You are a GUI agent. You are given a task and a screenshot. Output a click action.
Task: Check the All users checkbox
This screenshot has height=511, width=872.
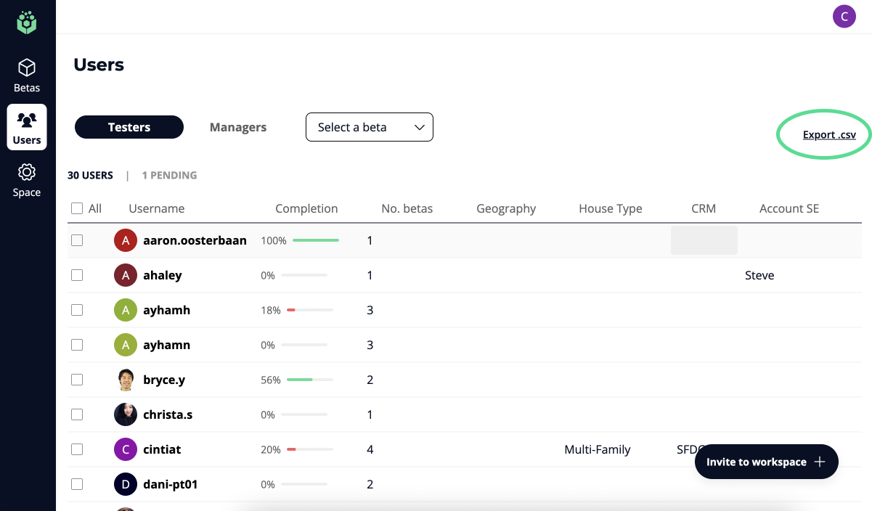coord(77,208)
